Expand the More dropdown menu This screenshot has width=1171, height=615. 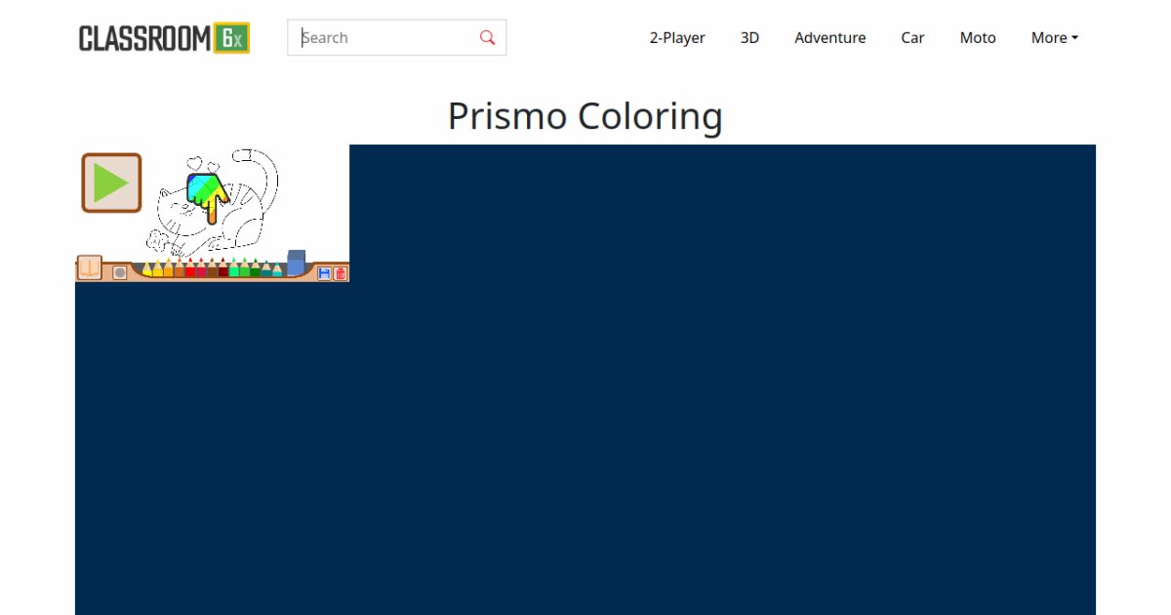click(1054, 38)
